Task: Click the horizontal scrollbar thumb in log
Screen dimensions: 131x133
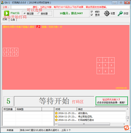Action: click(84, 124)
